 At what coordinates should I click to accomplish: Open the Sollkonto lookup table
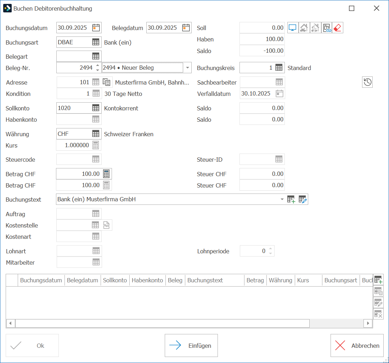pos(96,108)
